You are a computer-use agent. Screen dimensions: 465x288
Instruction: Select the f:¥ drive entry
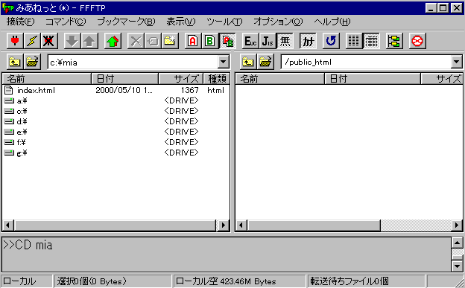click(15, 142)
